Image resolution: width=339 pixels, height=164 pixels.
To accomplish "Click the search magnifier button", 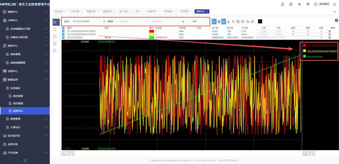I will pos(183,21).
